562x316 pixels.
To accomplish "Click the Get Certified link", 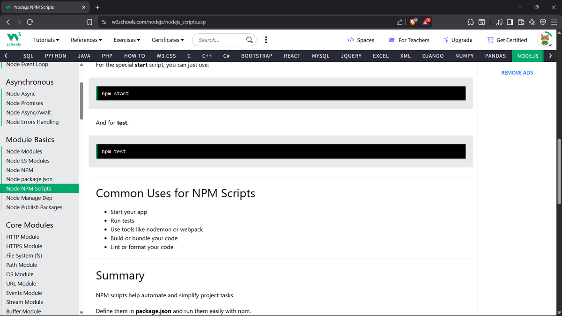I will 507,40.
